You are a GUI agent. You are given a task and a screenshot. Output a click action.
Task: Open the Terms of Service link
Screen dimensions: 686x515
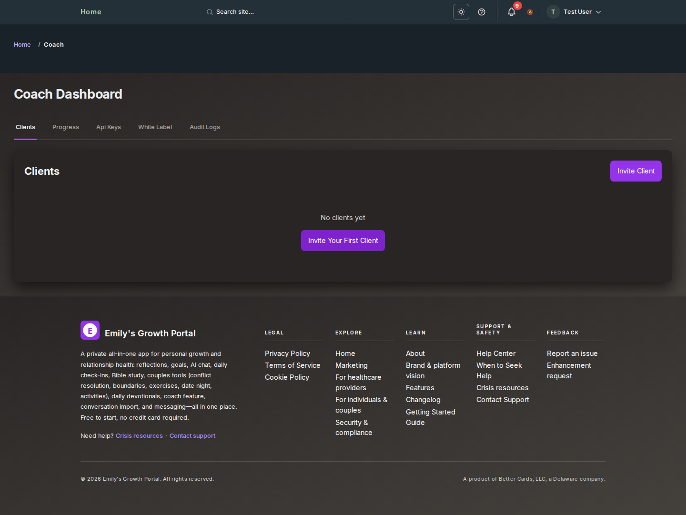(x=292, y=365)
